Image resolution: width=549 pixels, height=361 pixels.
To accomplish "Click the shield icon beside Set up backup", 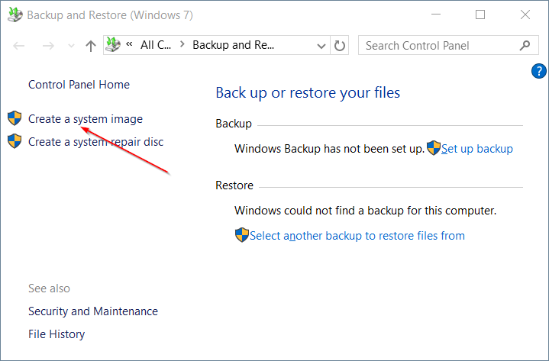I will tap(434, 148).
